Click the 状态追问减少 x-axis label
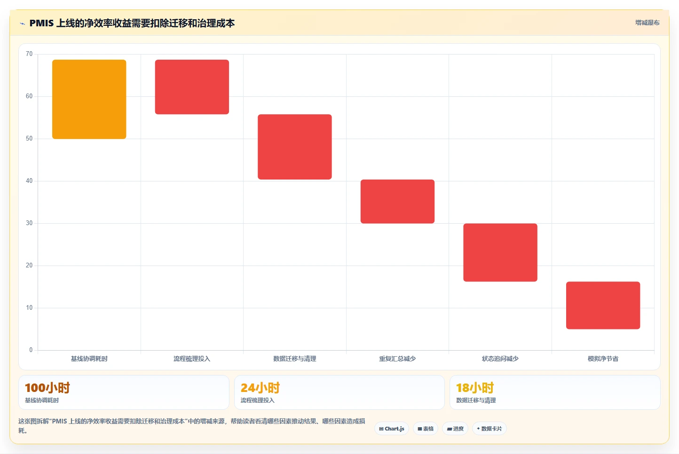 [500, 359]
